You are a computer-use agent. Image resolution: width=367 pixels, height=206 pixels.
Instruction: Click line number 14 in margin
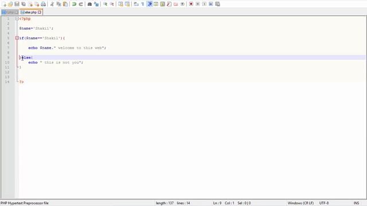point(7,82)
